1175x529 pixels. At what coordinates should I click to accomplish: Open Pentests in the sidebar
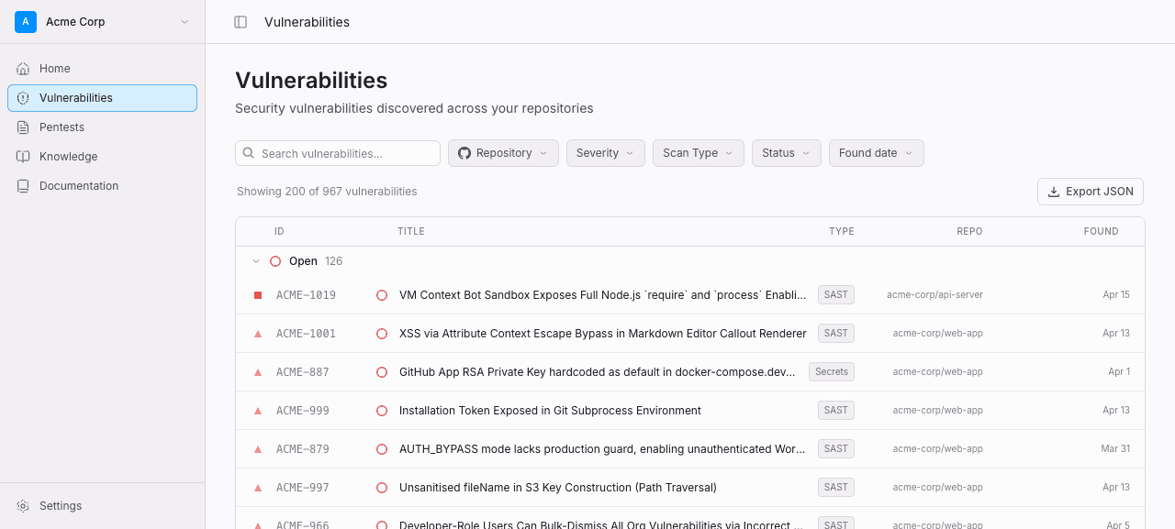pyautogui.click(x=102, y=127)
